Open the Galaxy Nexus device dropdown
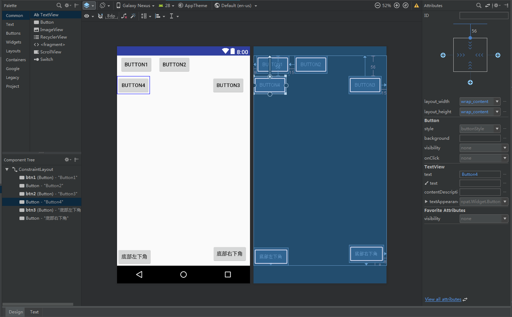Viewport: 512px width, 317px height. point(135,5)
